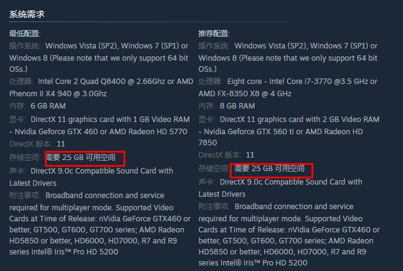Click the minimum Iris Pro HD 5200 text
This screenshot has height=271, width=403.
point(86,251)
